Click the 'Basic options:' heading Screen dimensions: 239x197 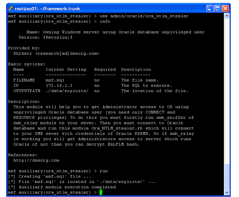26,64
